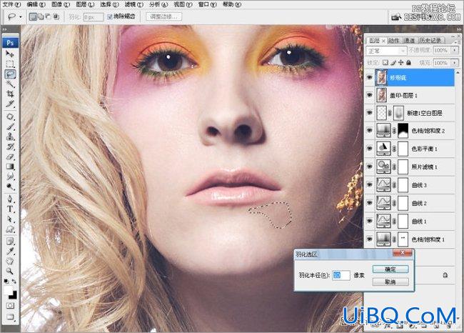Open the Lasso tool preset picker arrow
464x333 pixels.
click(x=21, y=17)
